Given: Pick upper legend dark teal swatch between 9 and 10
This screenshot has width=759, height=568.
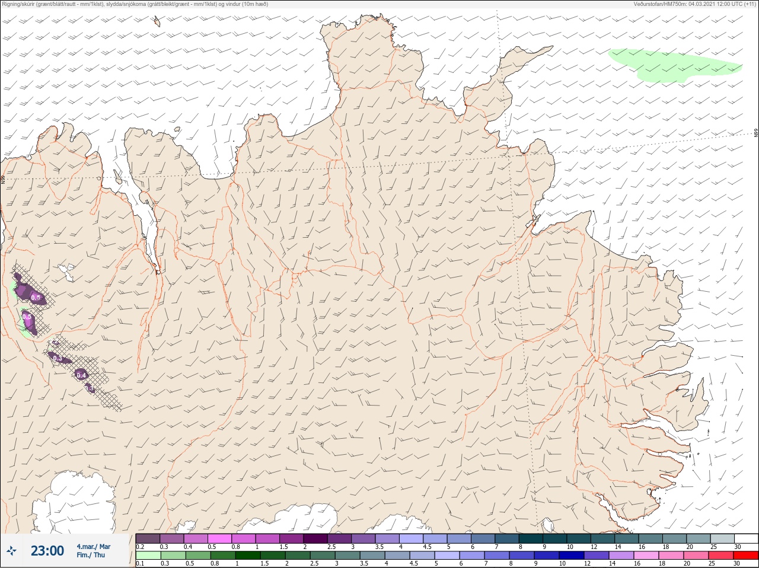Looking at the screenshot, I should (555, 538).
